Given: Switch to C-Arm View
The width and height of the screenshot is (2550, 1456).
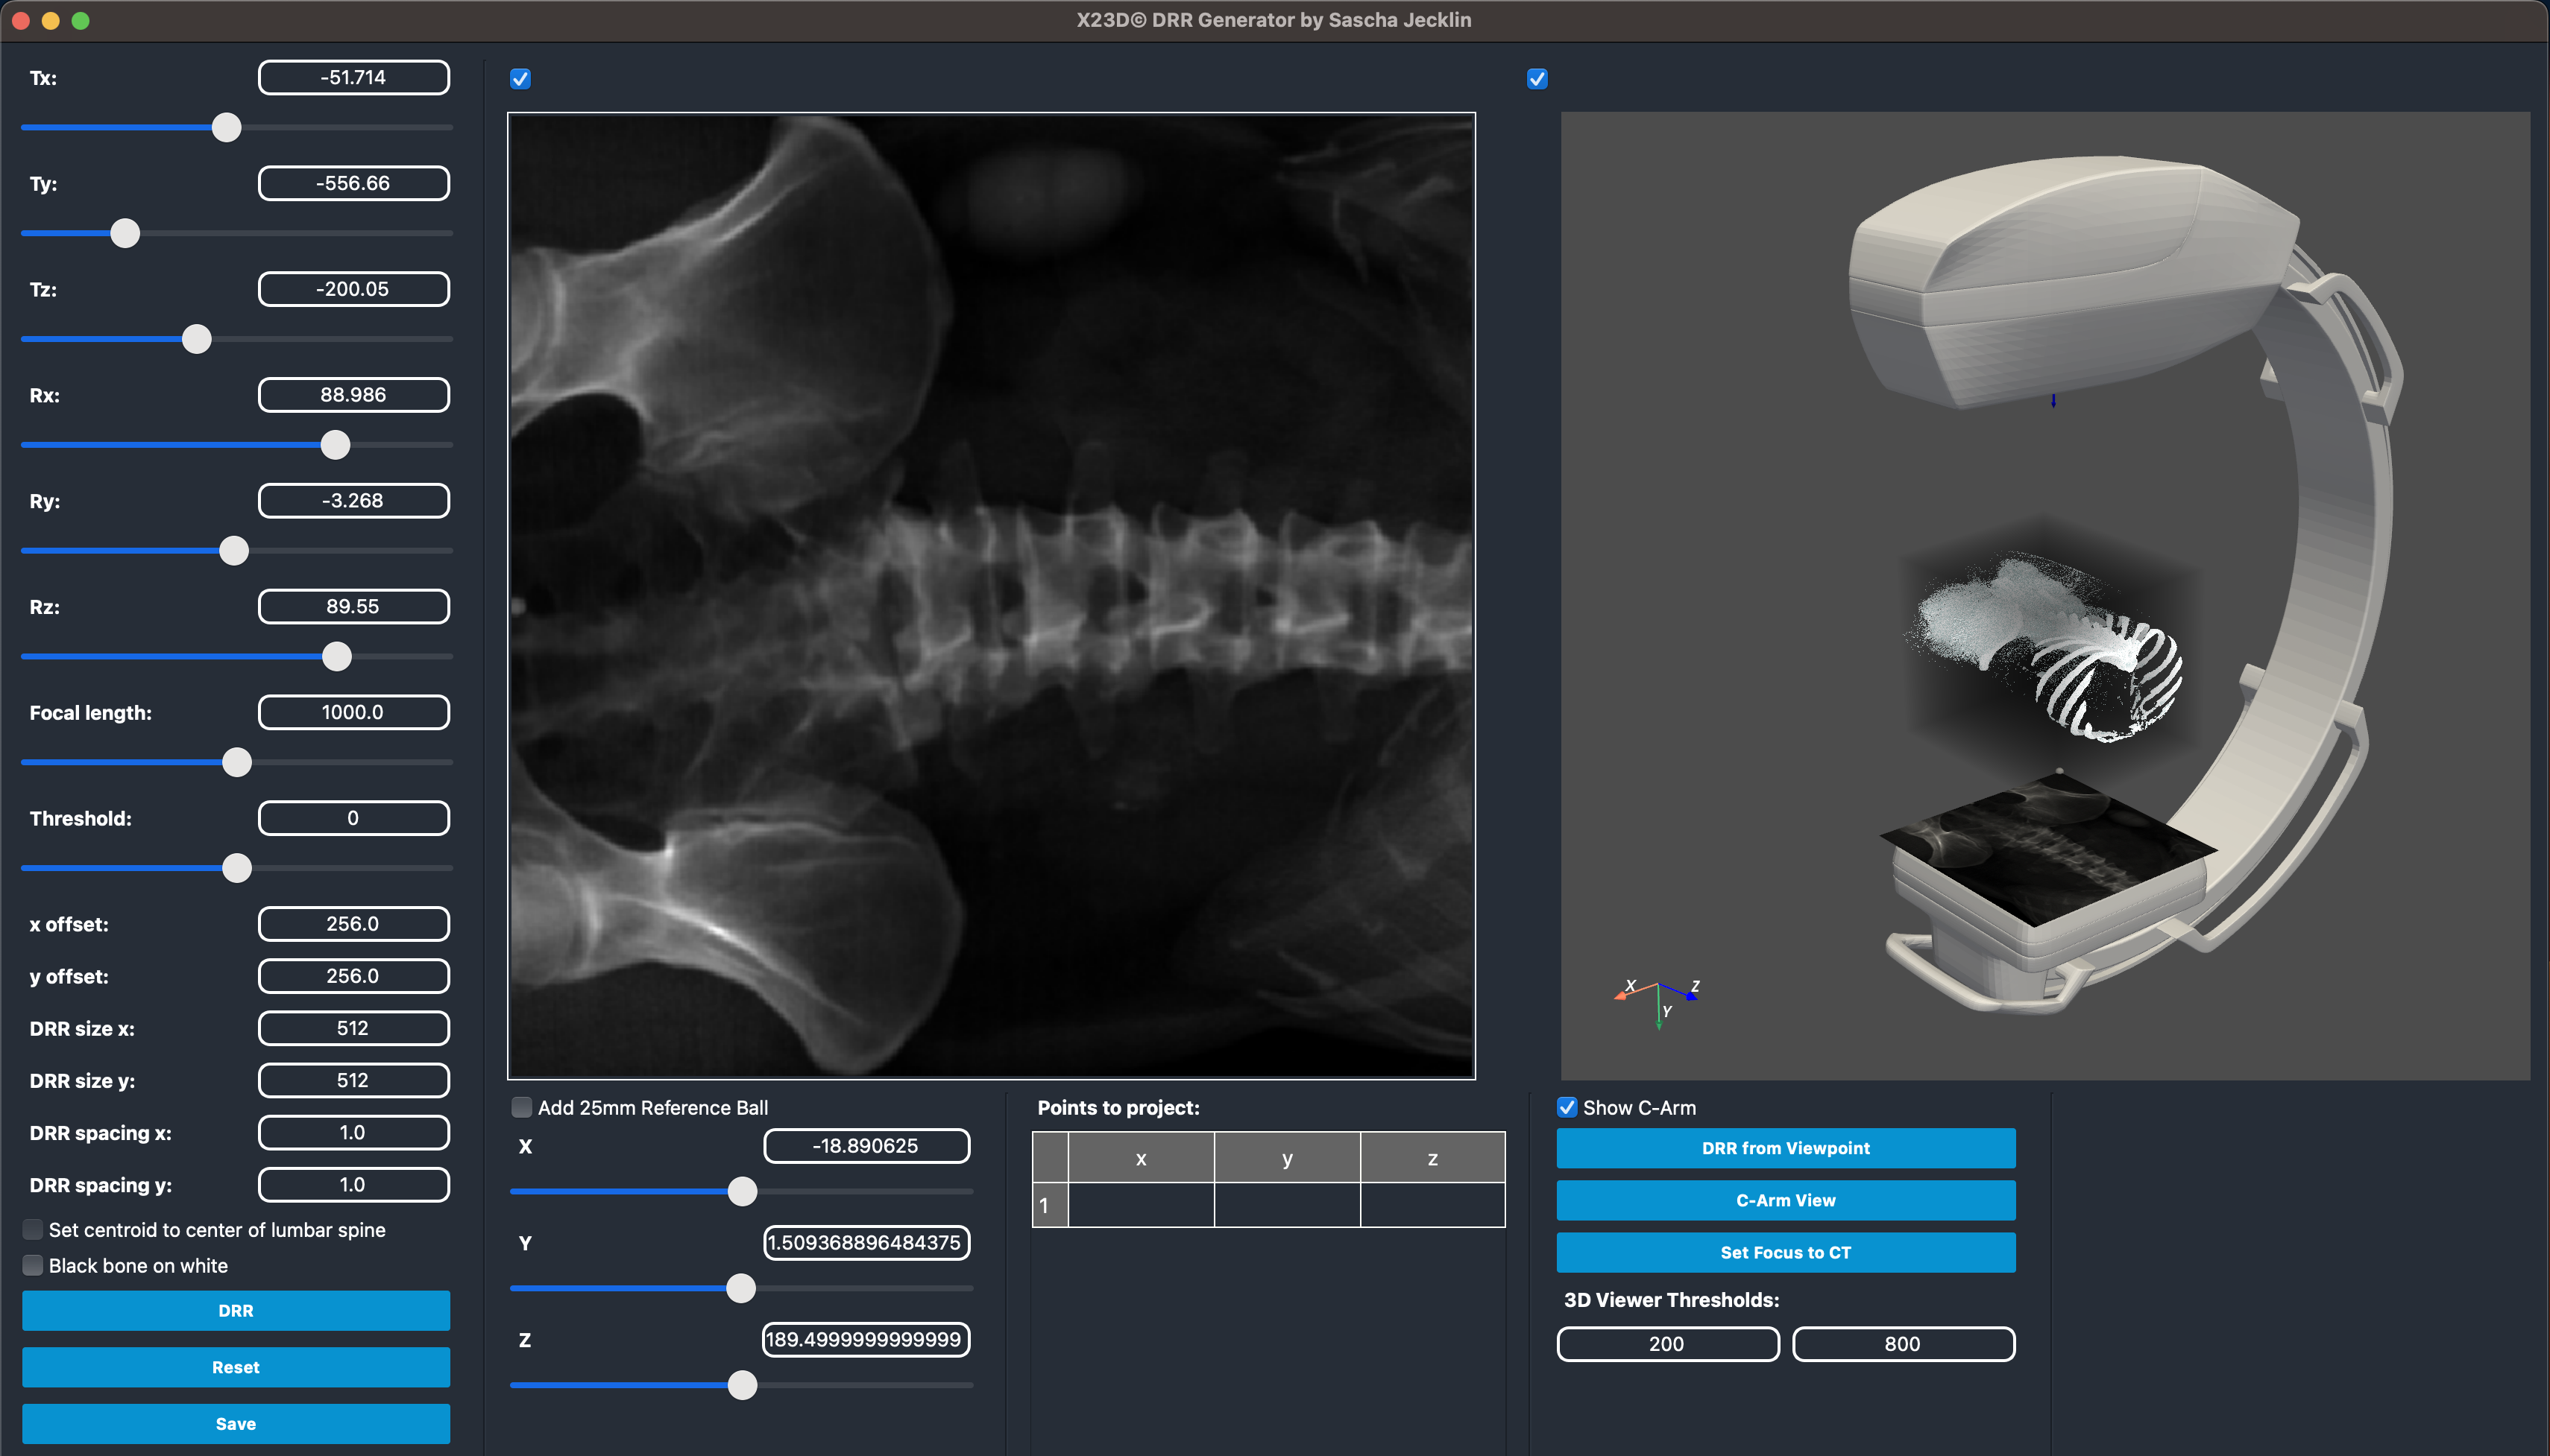Looking at the screenshot, I should 1786,1200.
